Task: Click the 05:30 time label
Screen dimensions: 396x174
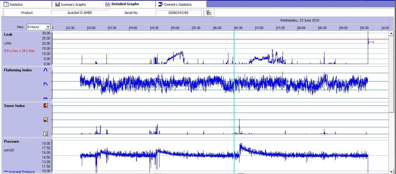Action: [196, 28]
